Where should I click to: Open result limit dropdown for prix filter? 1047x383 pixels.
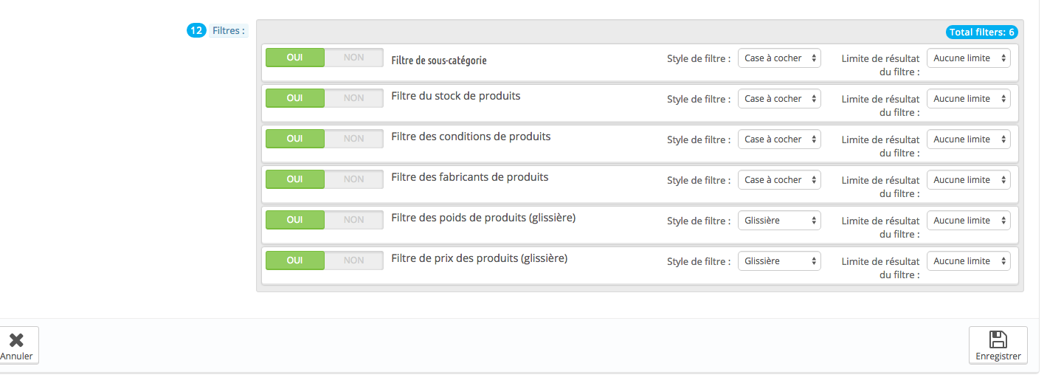click(968, 261)
